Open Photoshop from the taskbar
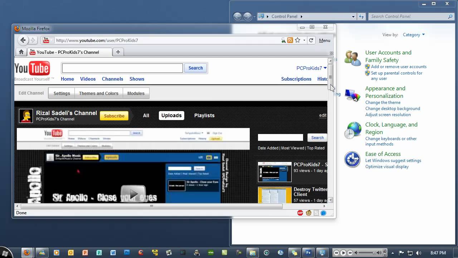 pyautogui.click(x=127, y=253)
